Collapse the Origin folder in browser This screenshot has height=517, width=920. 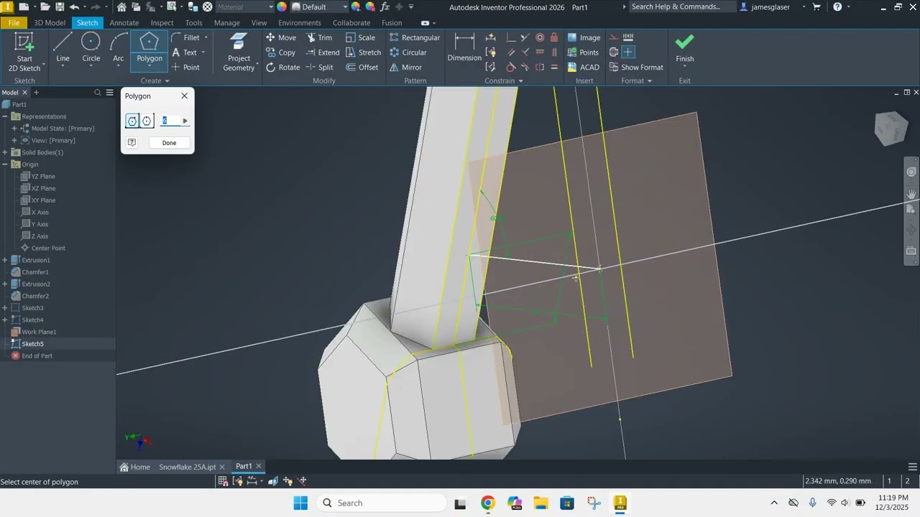(5, 164)
